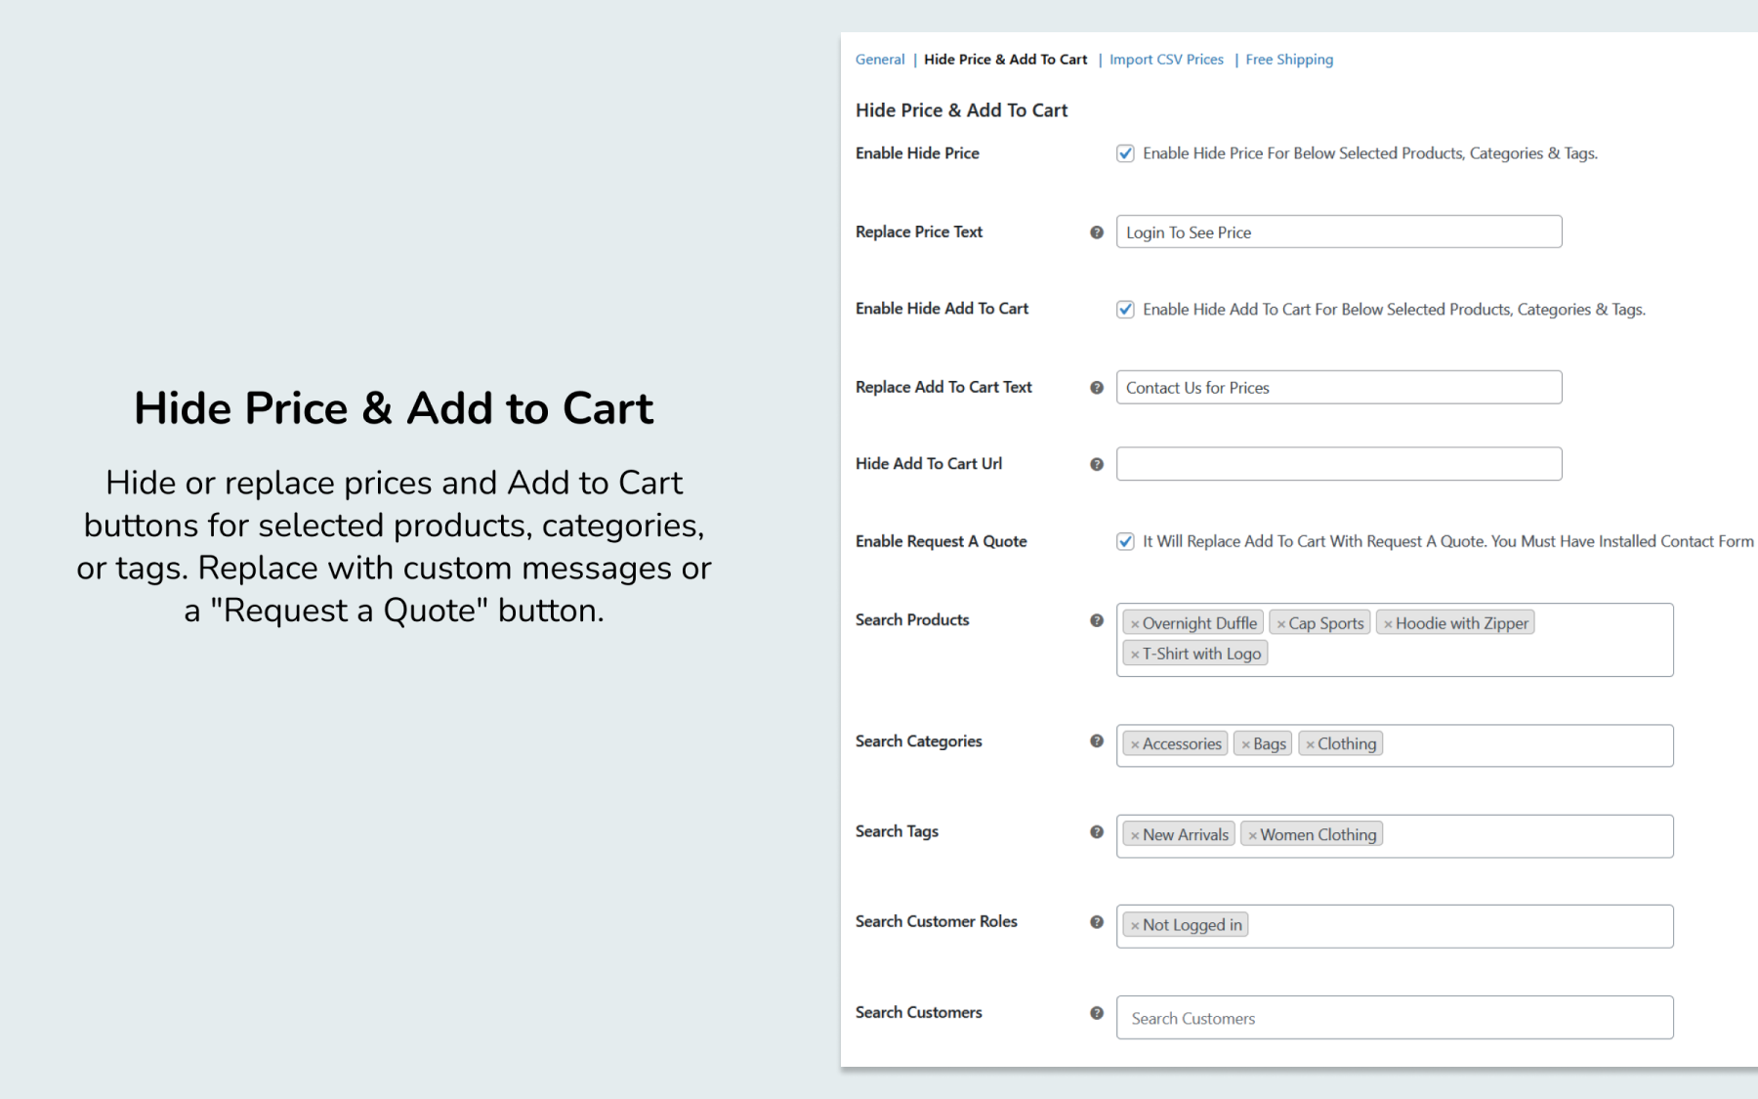Show help tooltip for Search Tags

click(1097, 832)
